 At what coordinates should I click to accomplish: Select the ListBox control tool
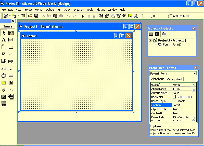pyautogui.click(x=11, y=61)
